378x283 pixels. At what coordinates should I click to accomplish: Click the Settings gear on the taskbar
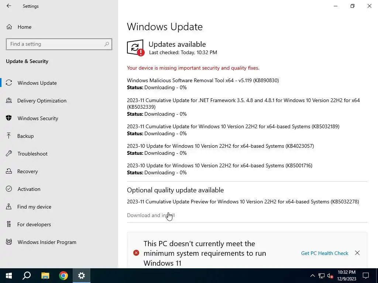point(82,276)
